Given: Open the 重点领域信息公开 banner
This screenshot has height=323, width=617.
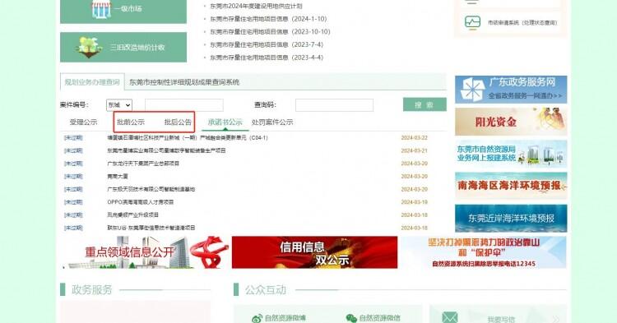Looking at the screenshot, I should point(145,252).
